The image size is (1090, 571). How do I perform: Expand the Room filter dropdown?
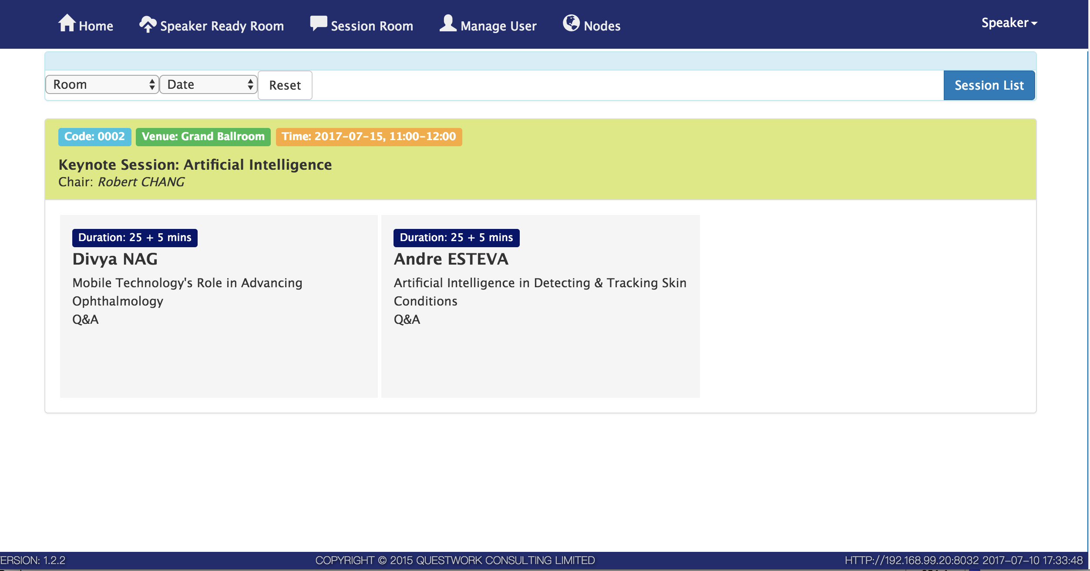[x=102, y=84]
